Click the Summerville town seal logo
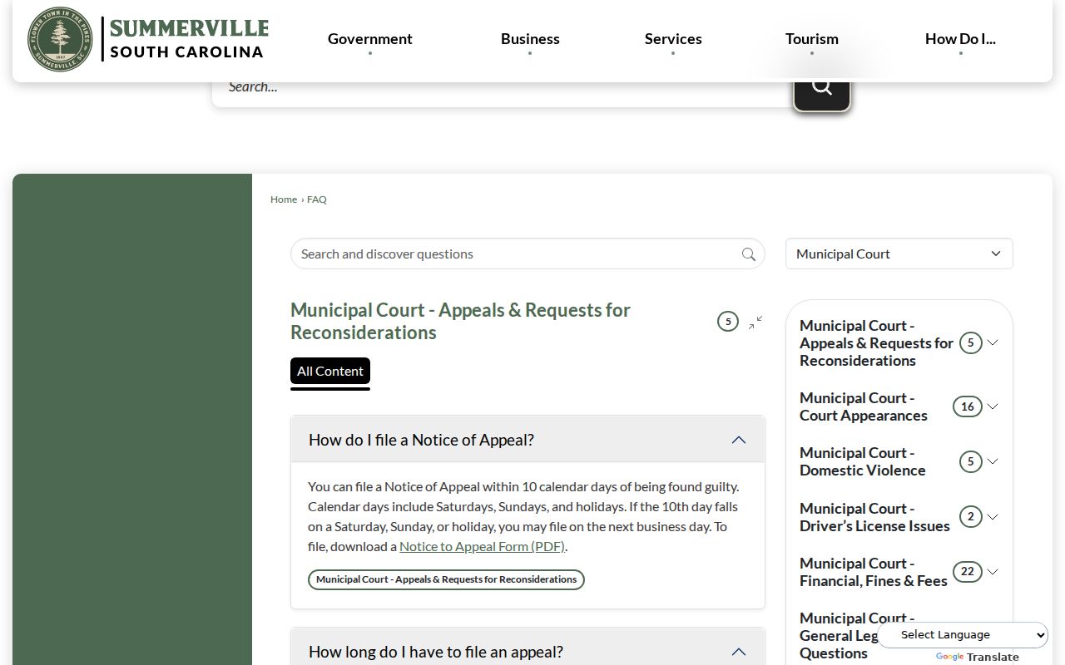 pyautogui.click(x=59, y=39)
